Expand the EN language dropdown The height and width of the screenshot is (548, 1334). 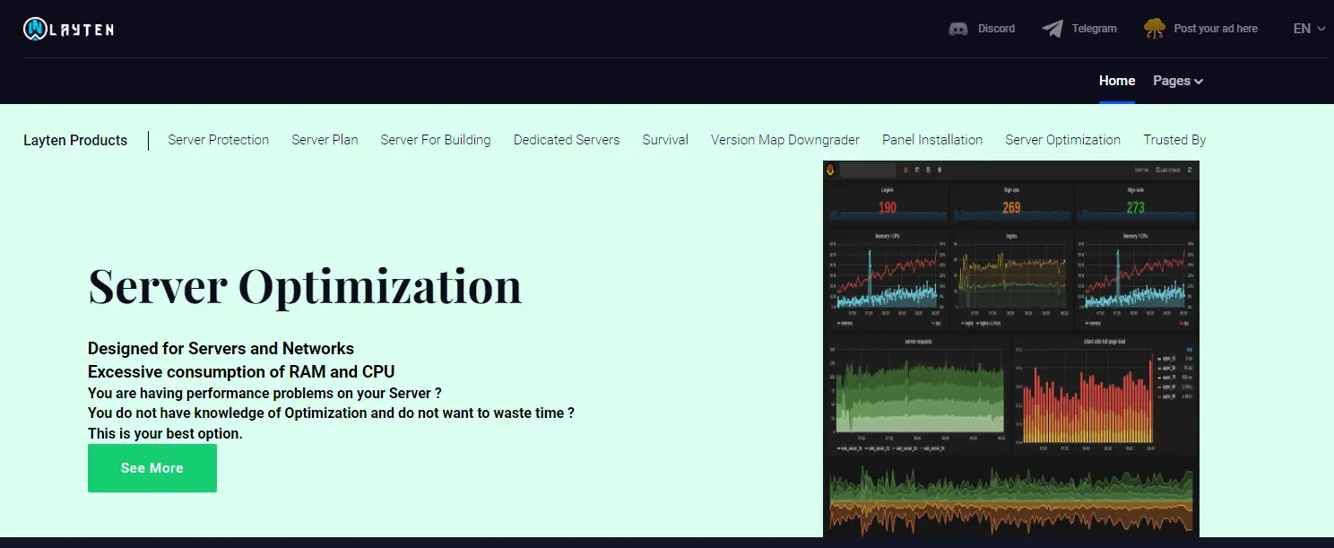point(1309,29)
